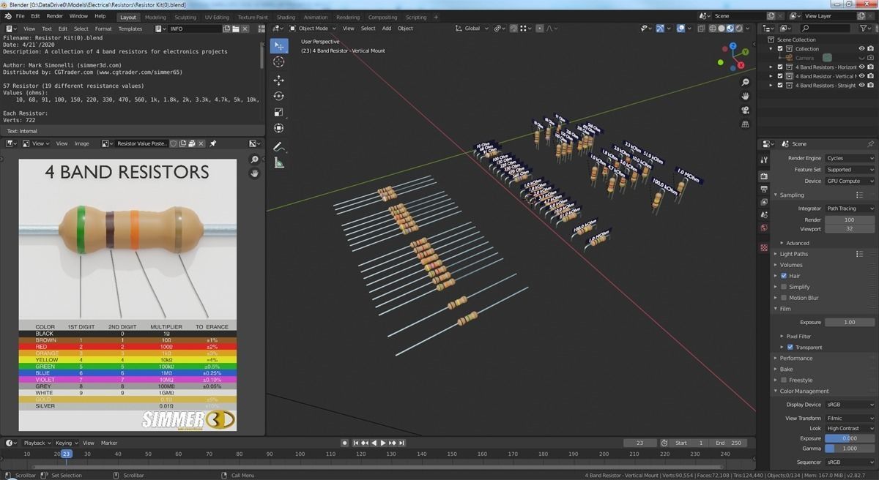The height and width of the screenshot is (480, 879).
Task: Uncheck the Collection exclude checkbox
Action: 780,49
